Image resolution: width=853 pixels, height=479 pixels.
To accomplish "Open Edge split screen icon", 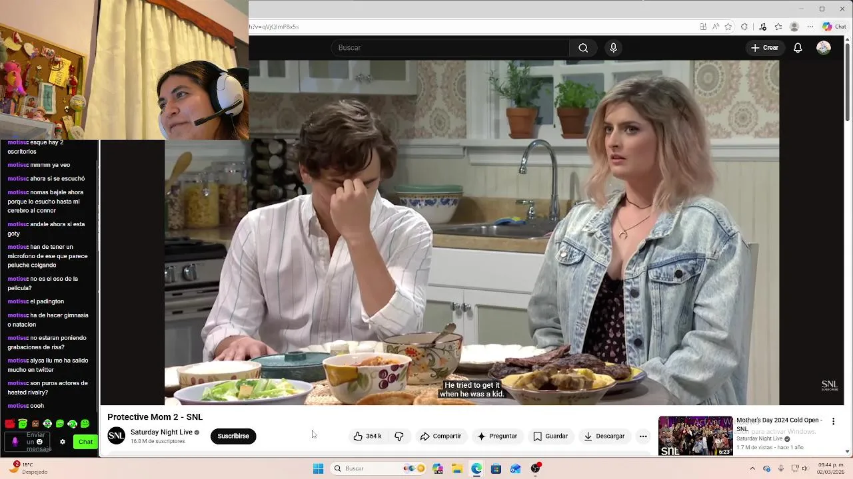I will click(703, 27).
